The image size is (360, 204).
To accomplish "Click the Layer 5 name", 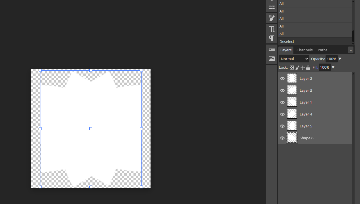I will pyautogui.click(x=306, y=126).
